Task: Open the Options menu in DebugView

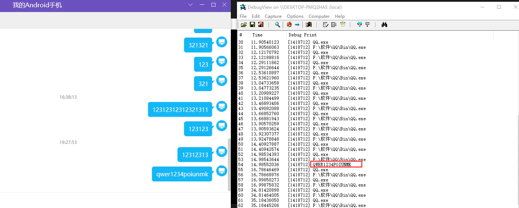Action: click(x=295, y=16)
